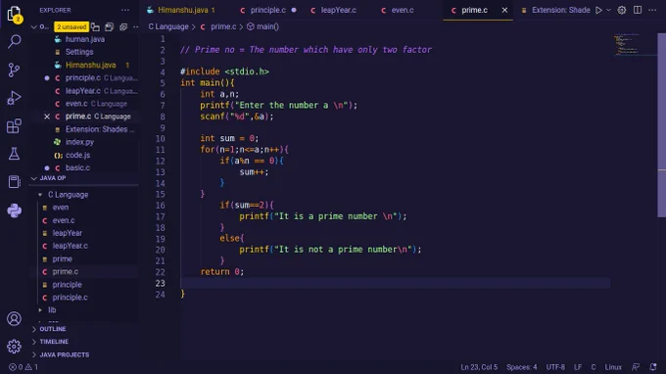Open principle.c in C Language folder
Screen dimensions: 666x374
[71, 298]
